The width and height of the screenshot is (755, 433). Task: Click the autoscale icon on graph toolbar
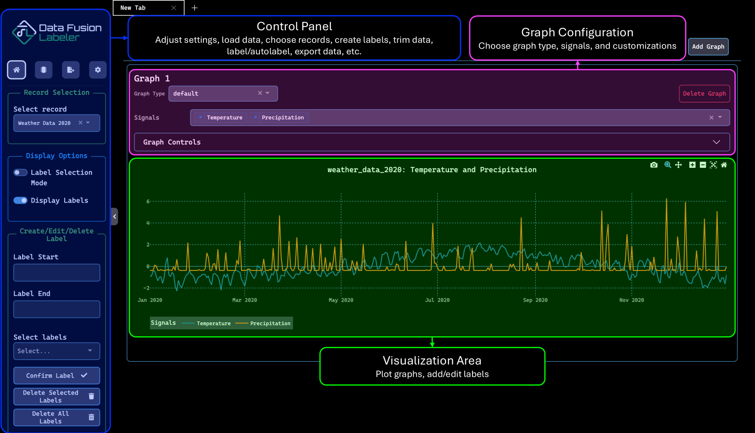[x=714, y=165]
